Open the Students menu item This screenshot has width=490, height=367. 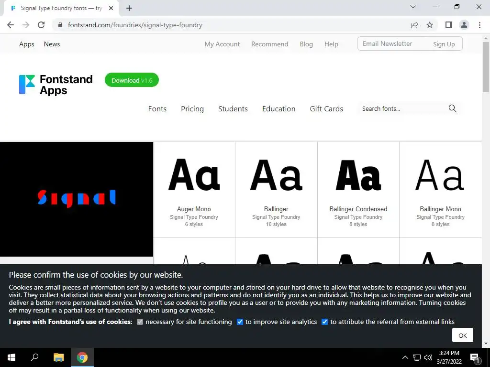pyautogui.click(x=233, y=108)
